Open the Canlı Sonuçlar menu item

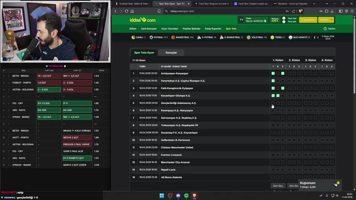149,29
